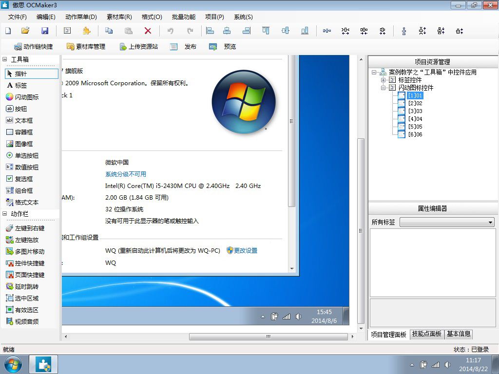Image resolution: width=499 pixels, height=374 pixels.
Task: Click the yellow puzzle piece toolbar icon
Action: (87, 31)
